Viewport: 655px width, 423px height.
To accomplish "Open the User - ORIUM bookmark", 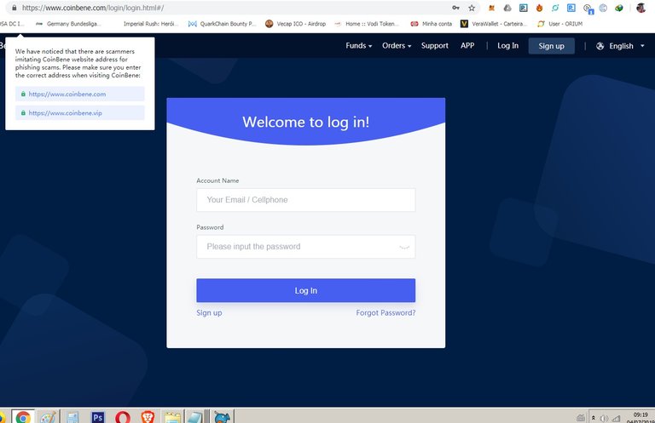I will 559,24.
